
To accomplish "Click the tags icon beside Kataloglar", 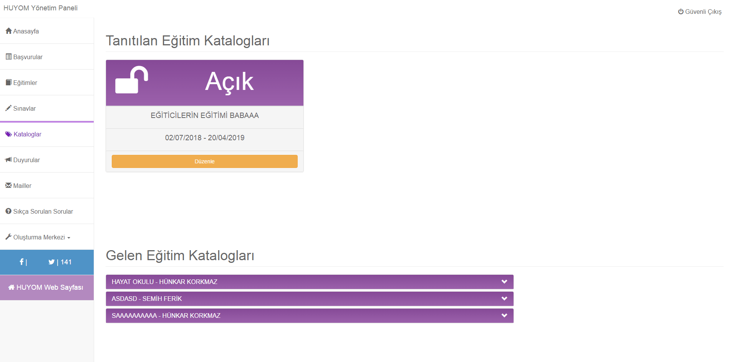I will pos(8,134).
